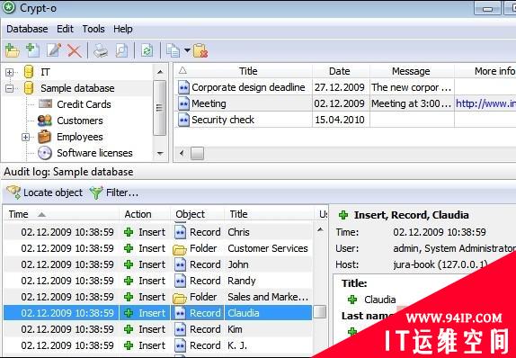This screenshot has height=358, width=516.
Task: Click the red X delete icon
Action: tap(75, 51)
